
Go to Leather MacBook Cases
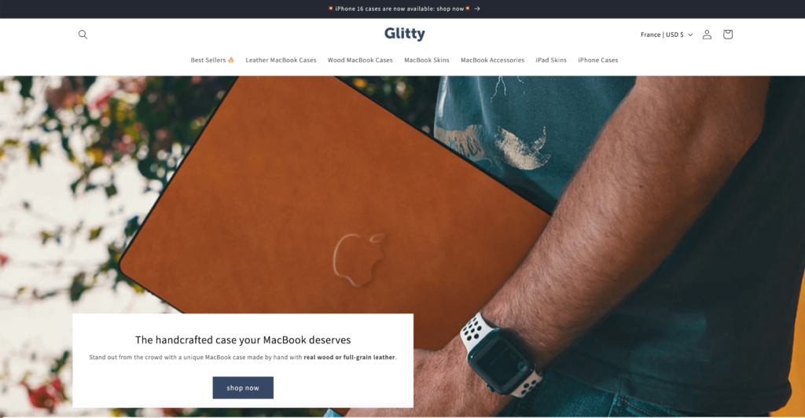tap(281, 60)
